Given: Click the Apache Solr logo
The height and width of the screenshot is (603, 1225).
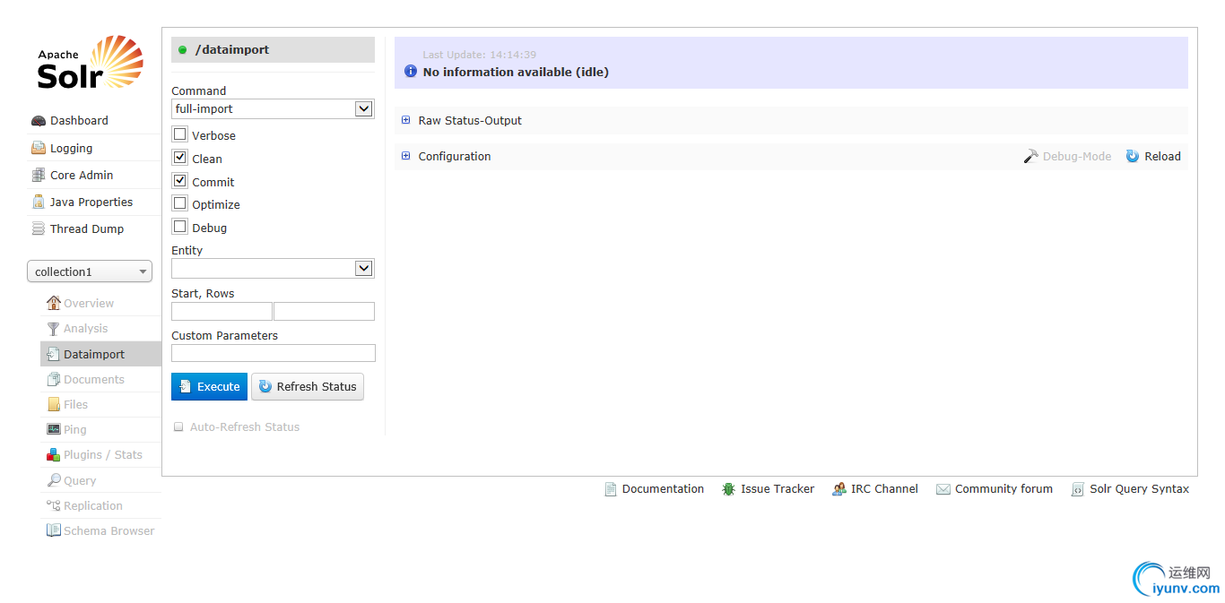Looking at the screenshot, I should pos(90,63).
